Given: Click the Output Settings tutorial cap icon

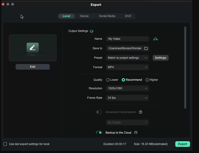Looking at the screenshot, I should click(x=91, y=31).
